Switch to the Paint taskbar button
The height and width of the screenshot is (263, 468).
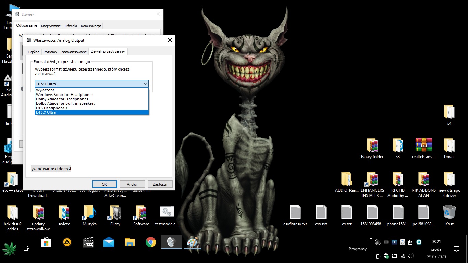192,242
